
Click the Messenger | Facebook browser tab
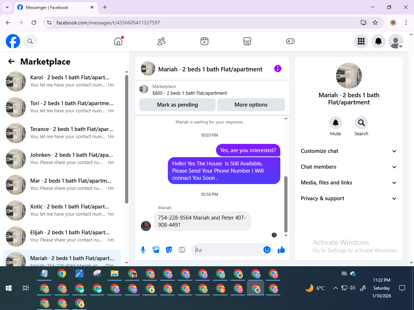(x=56, y=8)
